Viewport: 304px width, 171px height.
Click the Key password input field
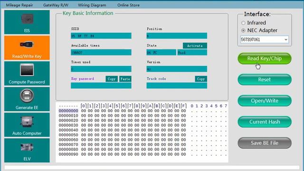click(x=101, y=85)
